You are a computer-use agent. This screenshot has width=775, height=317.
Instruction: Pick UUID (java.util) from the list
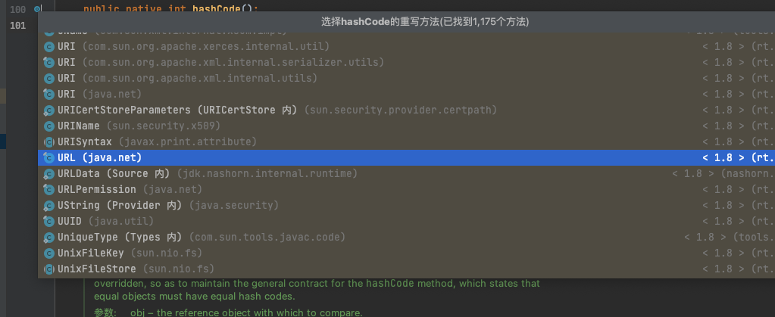[x=406, y=221]
